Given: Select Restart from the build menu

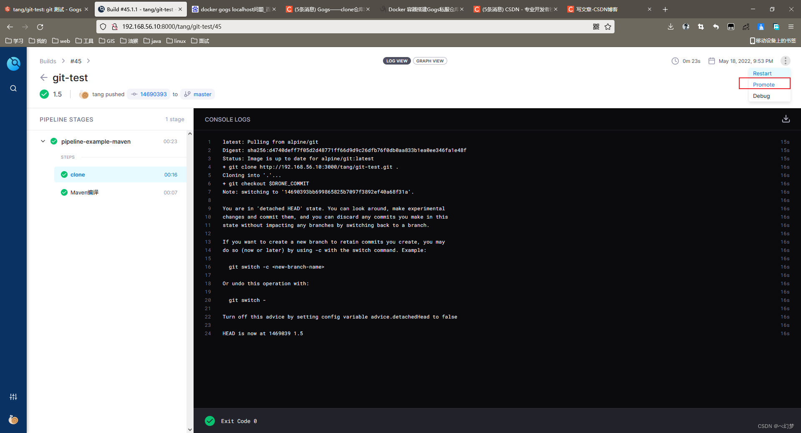Looking at the screenshot, I should (762, 73).
